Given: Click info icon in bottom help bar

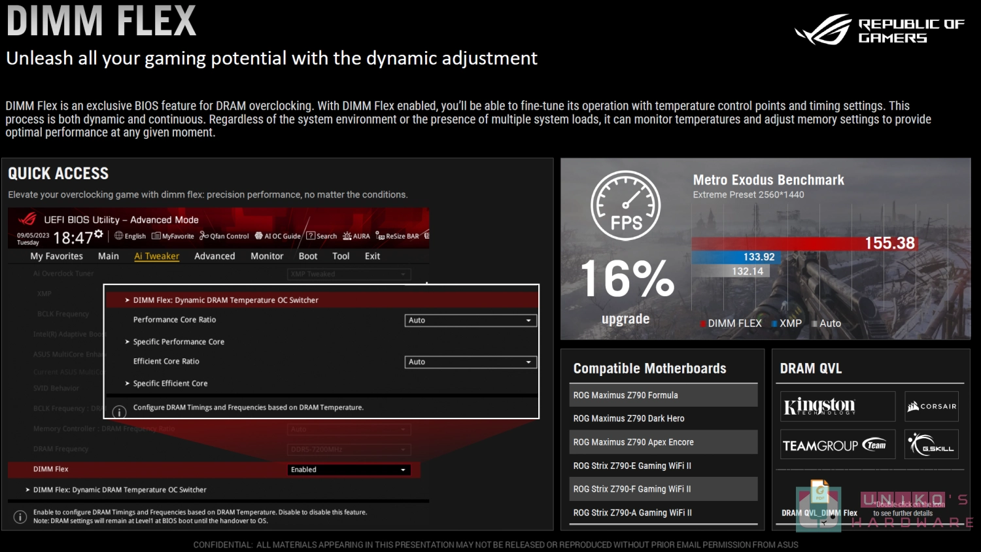Looking at the screenshot, I should [20, 517].
